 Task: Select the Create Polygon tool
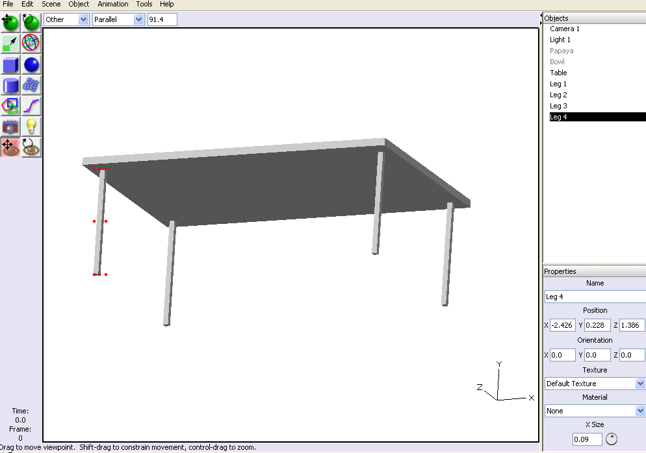(x=10, y=106)
